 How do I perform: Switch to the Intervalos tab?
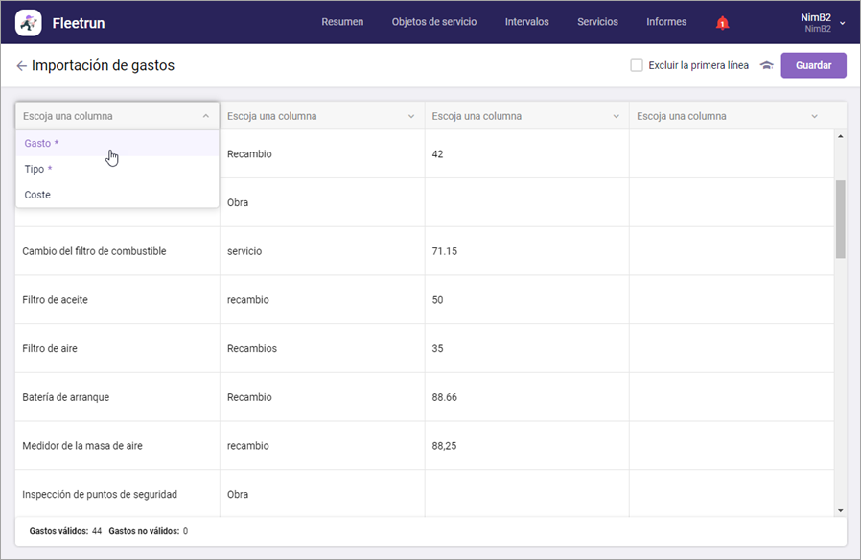click(x=526, y=22)
